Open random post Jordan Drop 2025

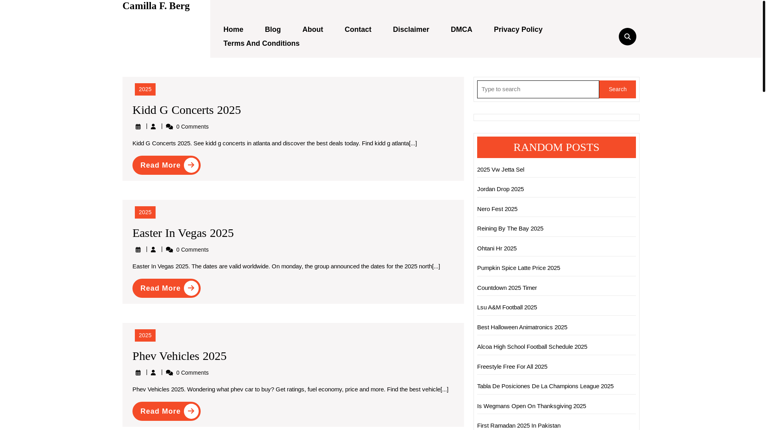point(500,189)
